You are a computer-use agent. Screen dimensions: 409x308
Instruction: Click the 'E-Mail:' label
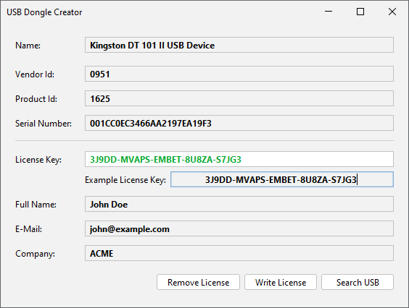pos(28,229)
